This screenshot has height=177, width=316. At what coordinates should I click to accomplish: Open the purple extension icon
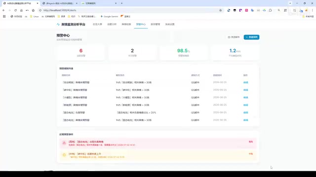tap(240, 10)
